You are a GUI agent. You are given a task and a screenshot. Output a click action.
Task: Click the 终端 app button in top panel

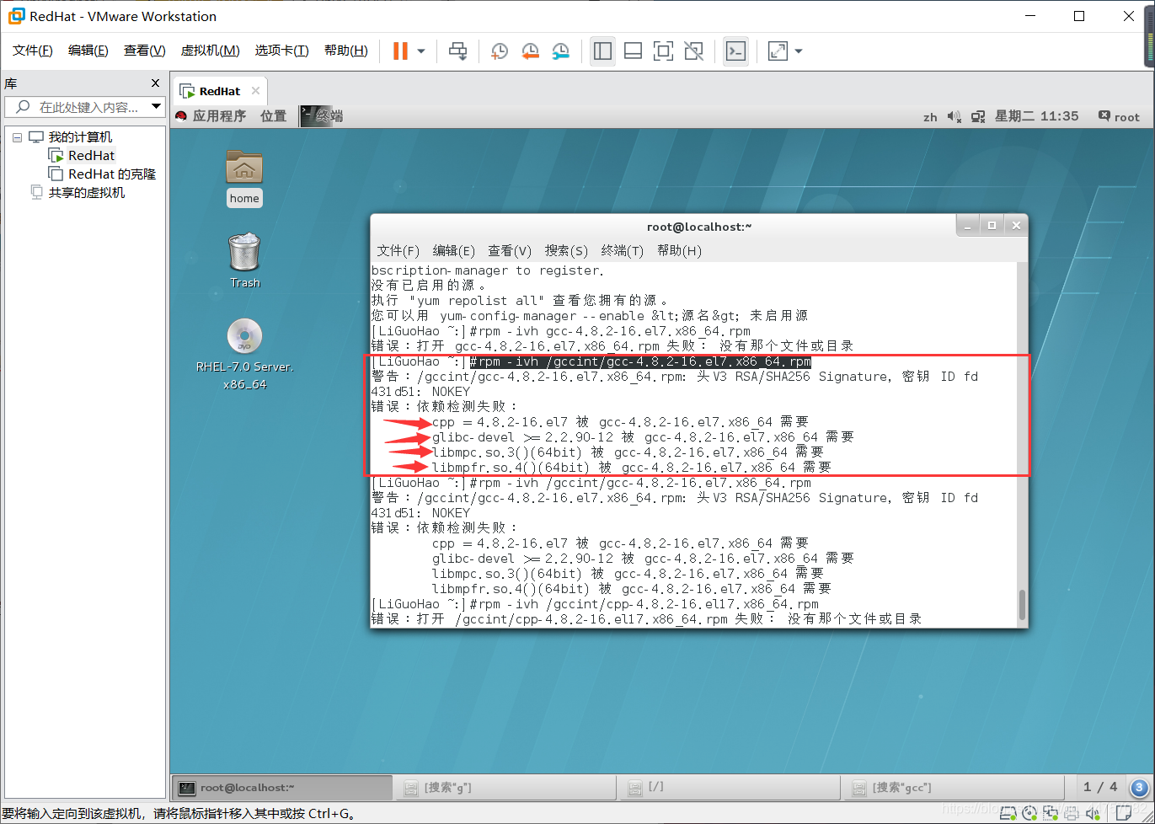[x=323, y=116]
